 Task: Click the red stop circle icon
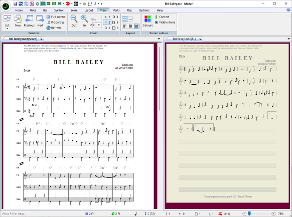click(x=68, y=4)
